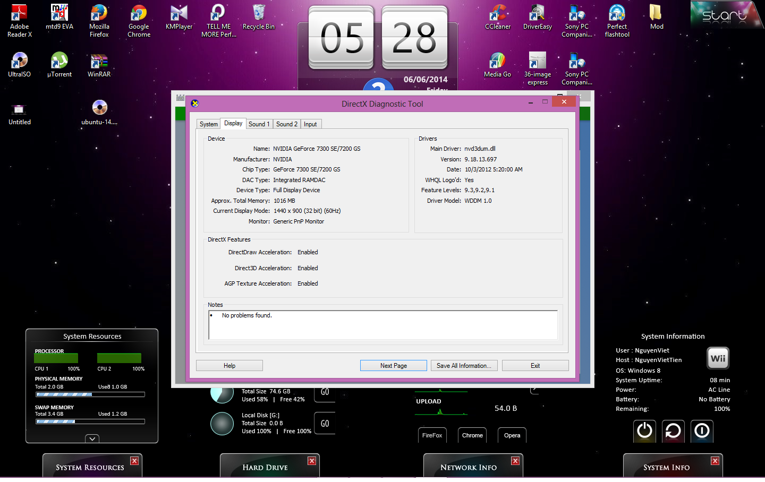The image size is (765, 482).
Task: Click the restart icon in System Information
Action: [x=673, y=431]
